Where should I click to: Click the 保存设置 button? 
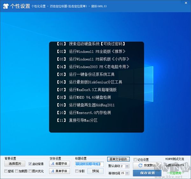(x=147, y=173)
